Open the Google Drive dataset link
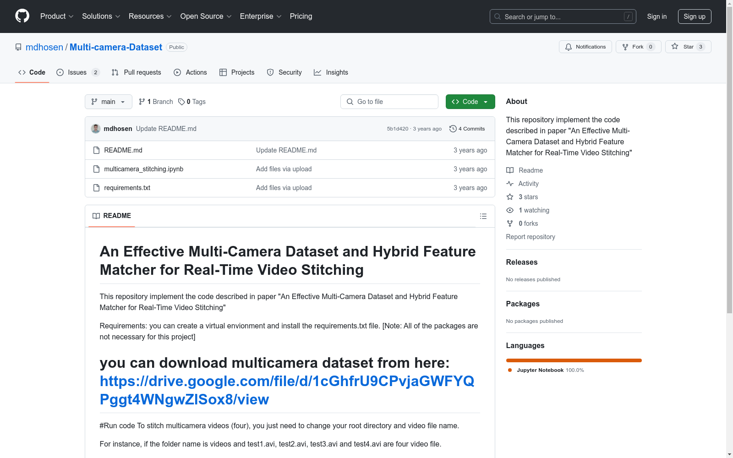Image resolution: width=733 pixels, height=458 pixels. pos(287,390)
